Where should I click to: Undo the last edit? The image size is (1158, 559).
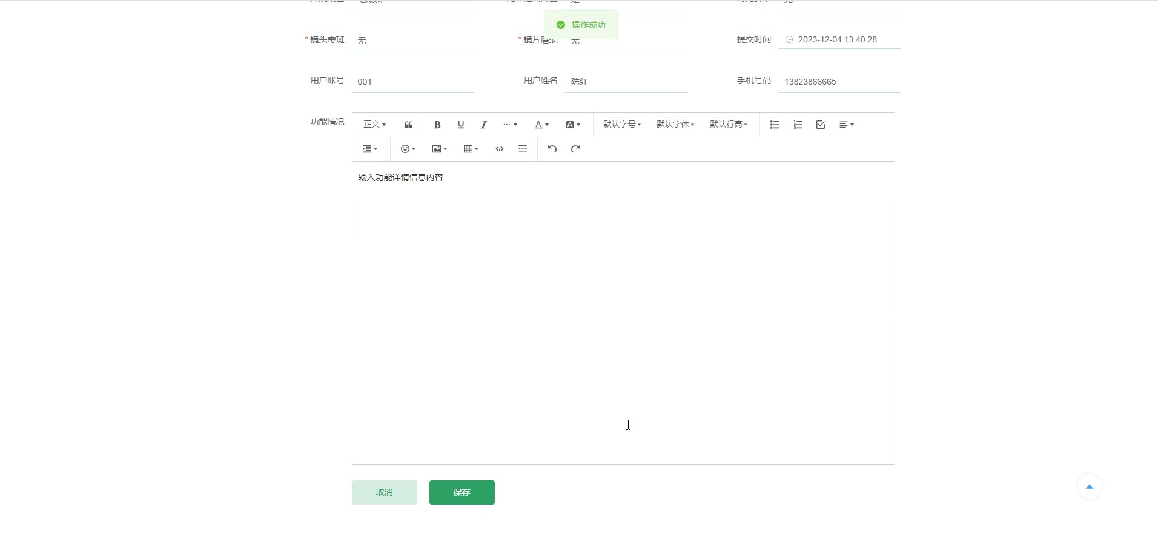point(552,149)
